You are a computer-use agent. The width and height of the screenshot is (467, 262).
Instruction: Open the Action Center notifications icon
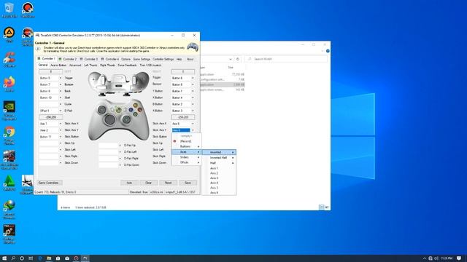pos(459,258)
